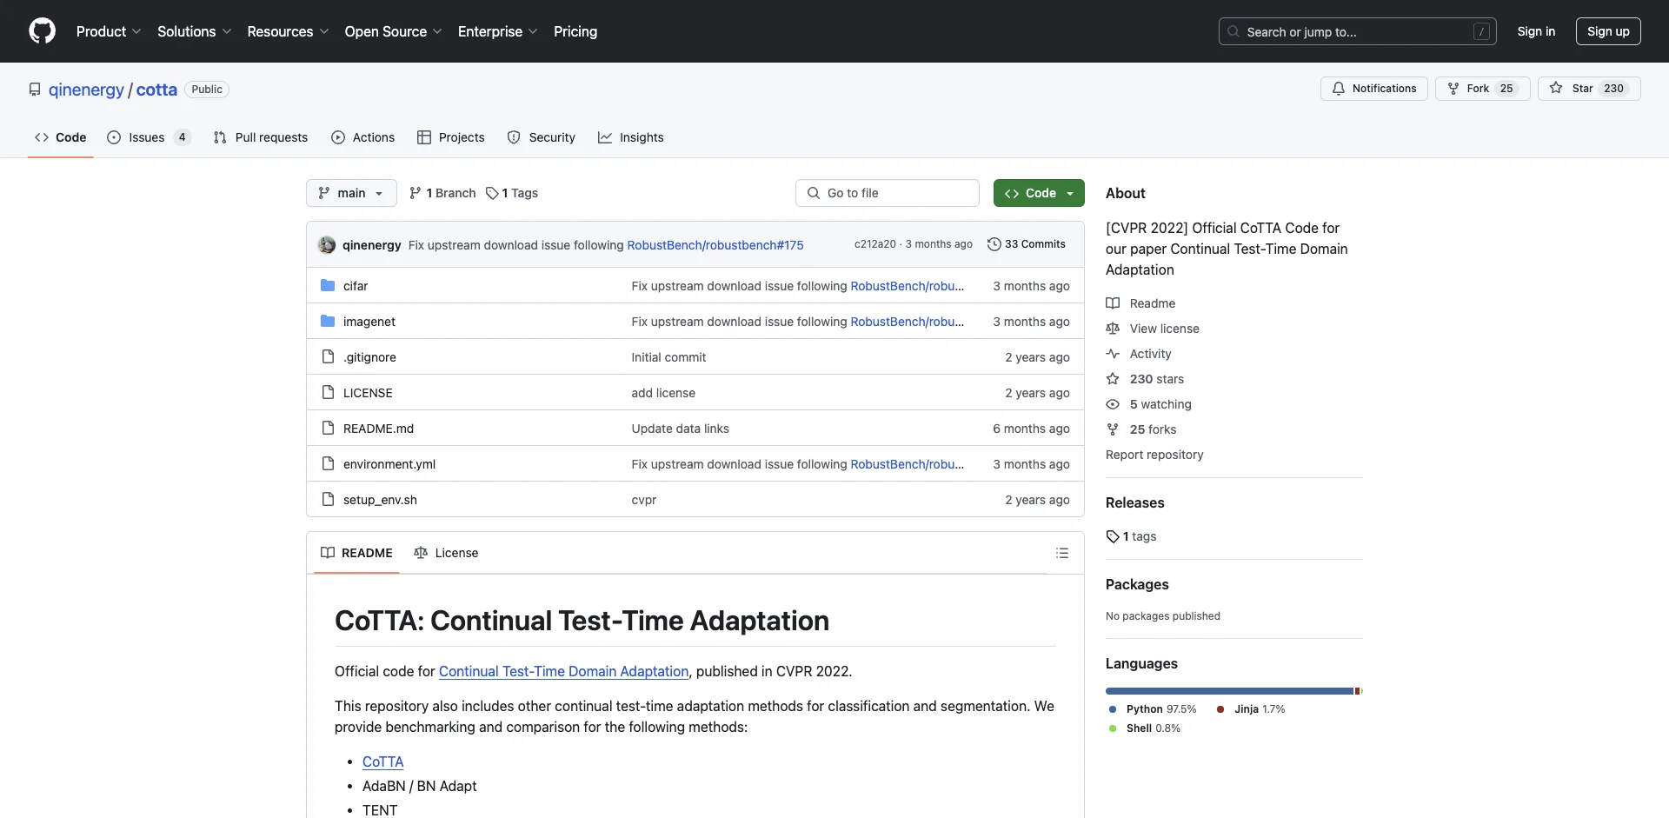Open the Actions tab
This screenshot has width=1669, height=818.
pyautogui.click(x=363, y=137)
